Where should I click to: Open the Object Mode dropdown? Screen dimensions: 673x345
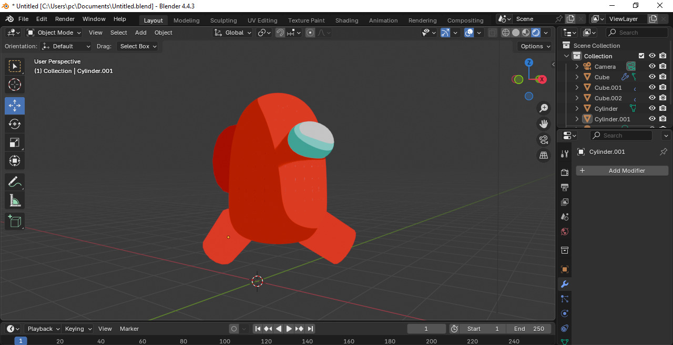click(54, 33)
